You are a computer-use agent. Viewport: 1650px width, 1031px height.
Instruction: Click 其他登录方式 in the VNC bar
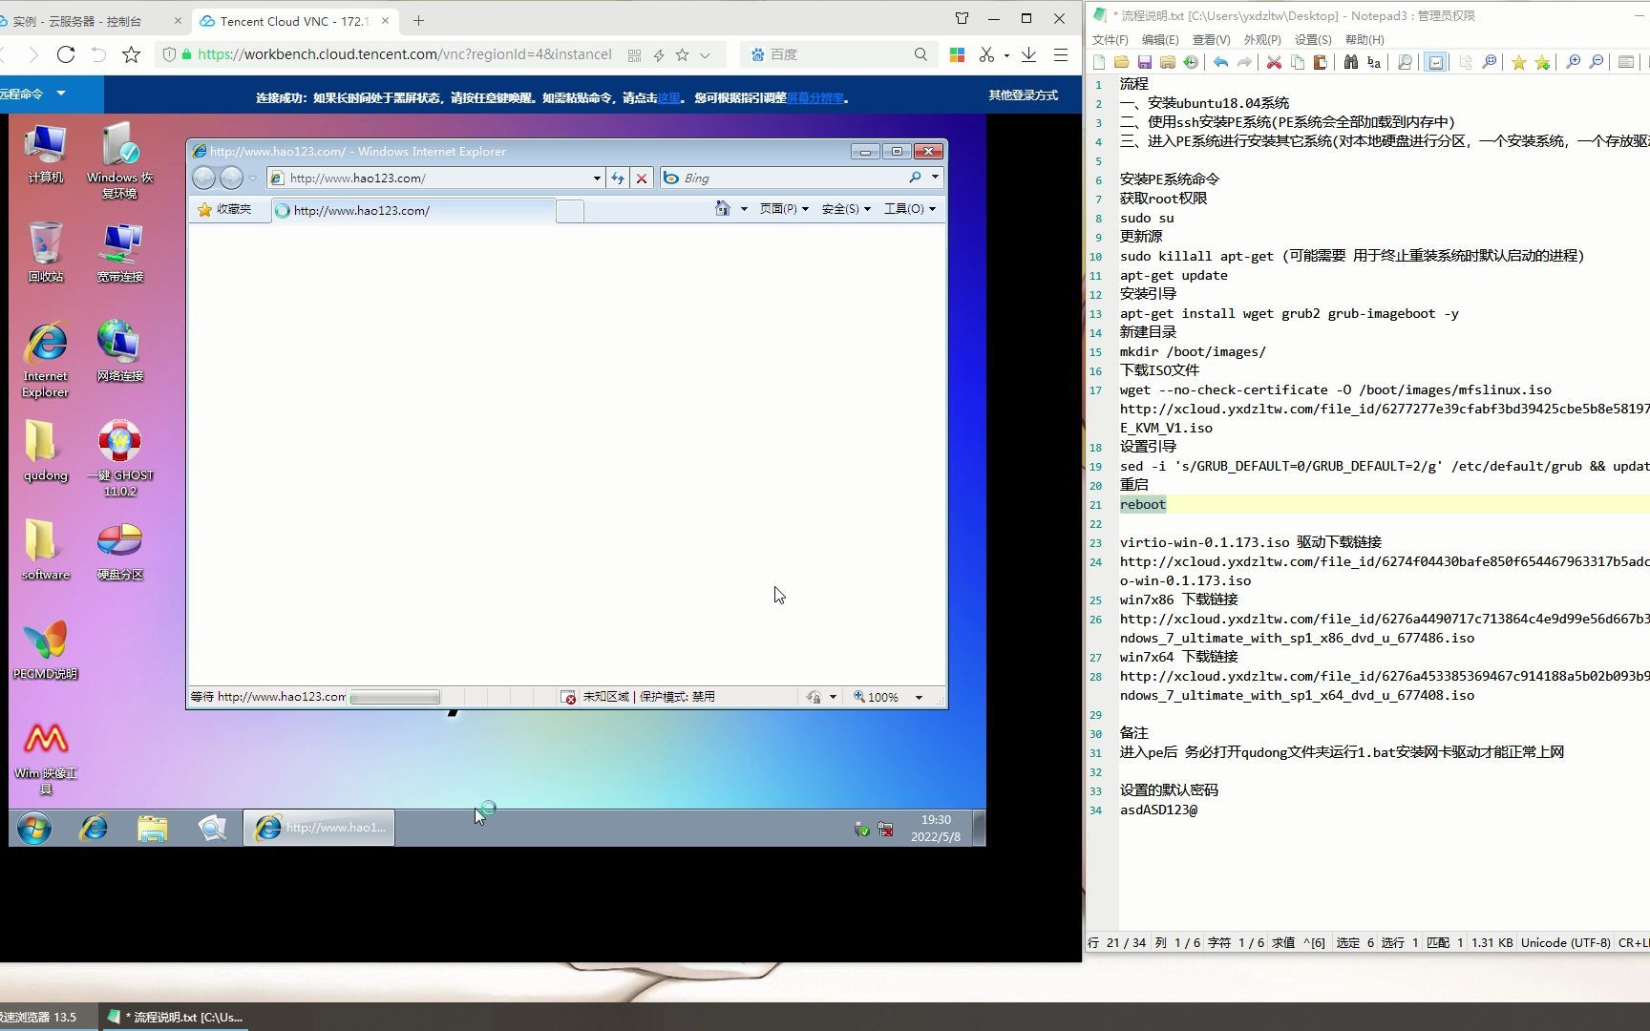pyautogui.click(x=1023, y=95)
